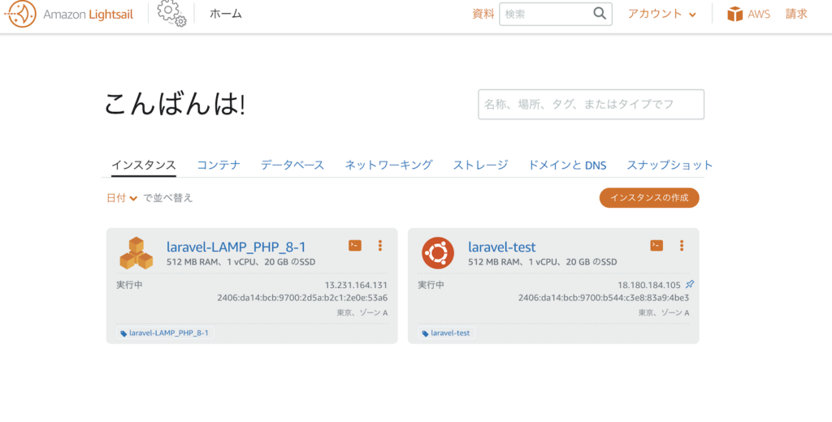This screenshot has width=832, height=422.
Task: Click the Ubuntu logo of laravel-test
Action: coord(438,253)
